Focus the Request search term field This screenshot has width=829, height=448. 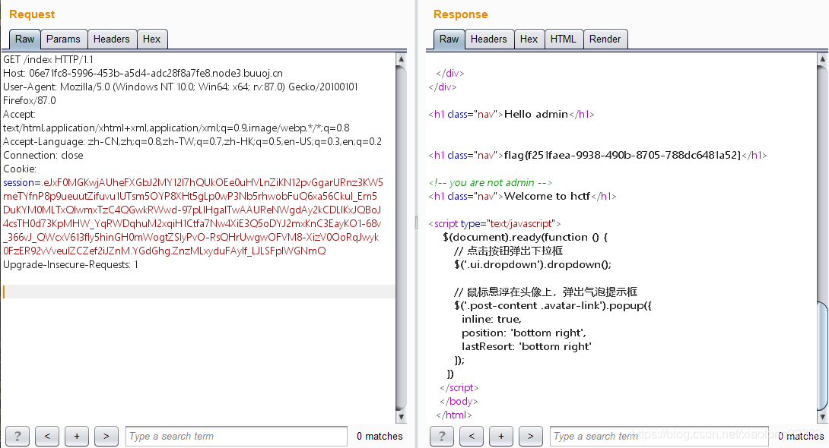tap(237, 437)
